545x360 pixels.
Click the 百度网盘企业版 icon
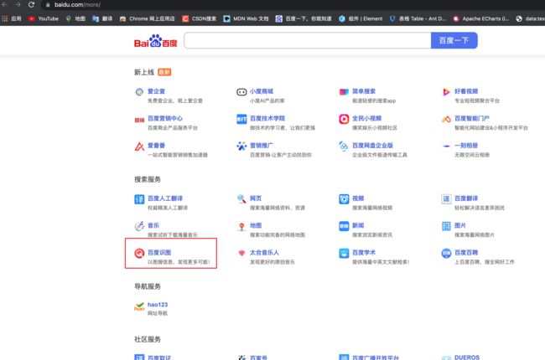point(344,147)
